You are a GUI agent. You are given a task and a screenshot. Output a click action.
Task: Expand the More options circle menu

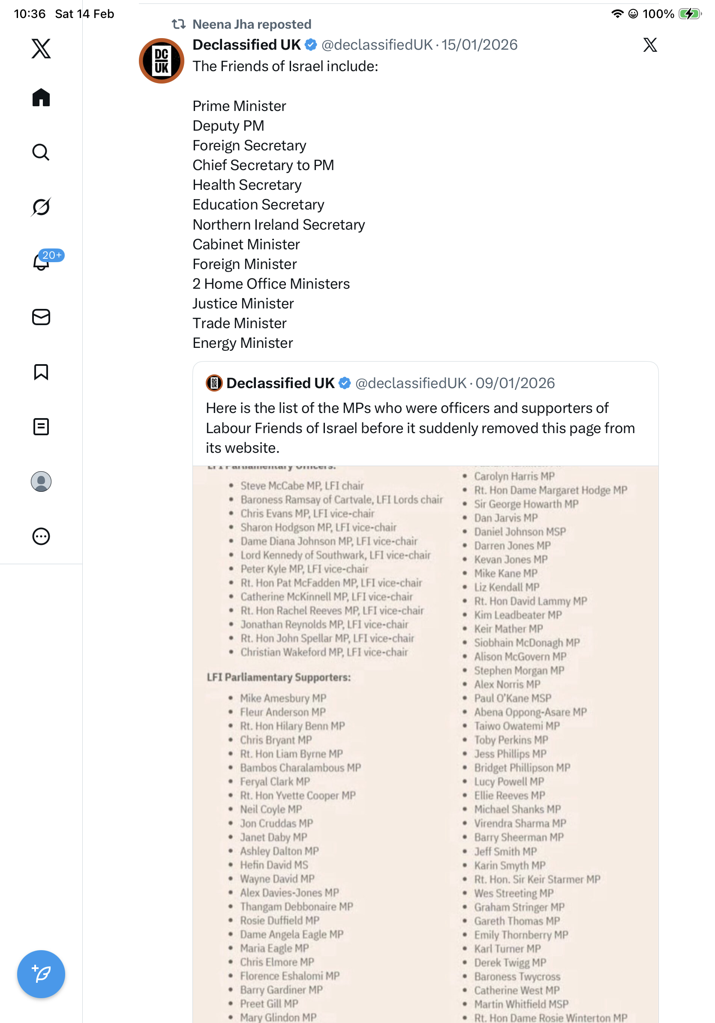41,536
